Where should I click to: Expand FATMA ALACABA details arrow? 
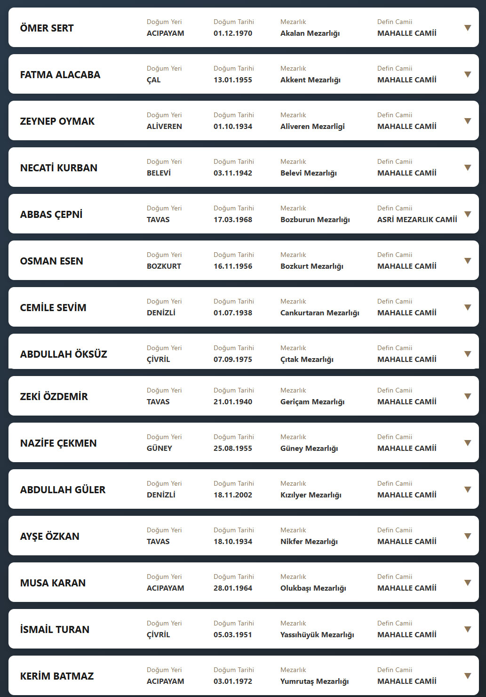pyautogui.click(x=468, y=74)
